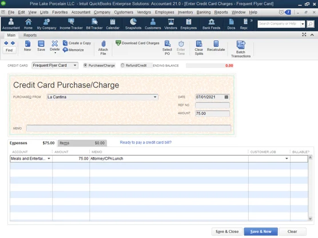This screenshot has height=238, width=318.
Task: Open Snapshots icon
Action: click(x=133, y=24)
